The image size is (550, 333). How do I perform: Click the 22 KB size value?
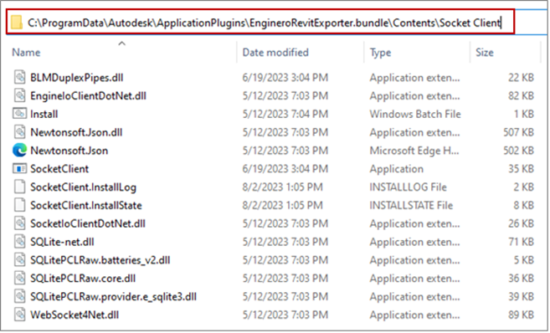(521, 78)
